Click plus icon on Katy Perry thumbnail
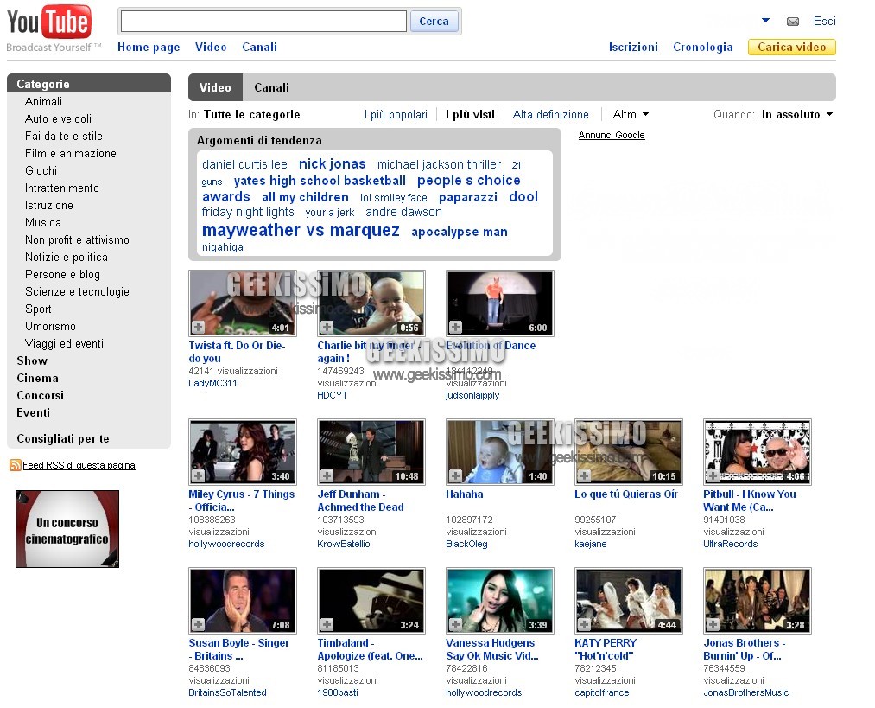Viewport: 875px width, 708px height. point(584,625)
